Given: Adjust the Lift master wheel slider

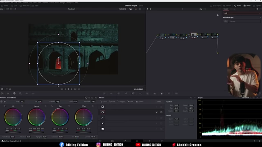Looking at the screenshot, I should pyautogui.click(x=13, y=132).
